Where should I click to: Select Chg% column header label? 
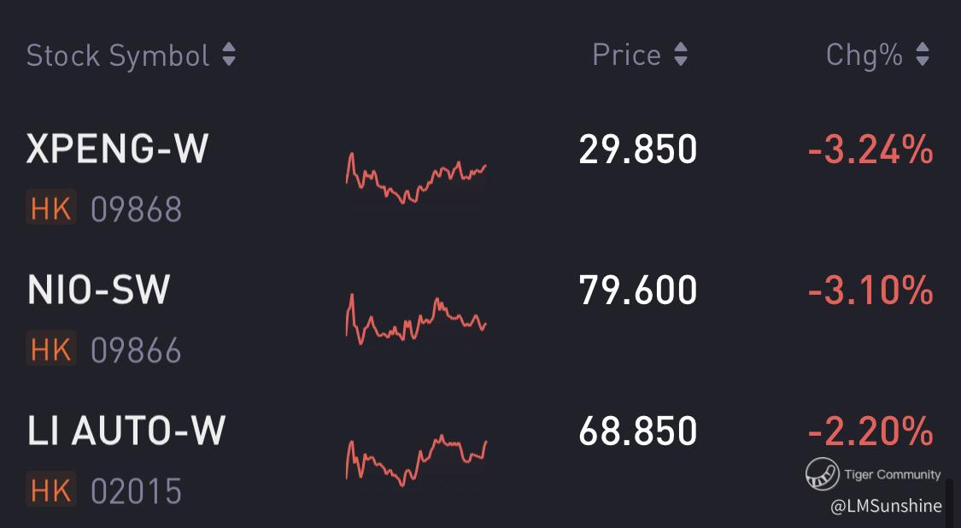coord(864,56)
